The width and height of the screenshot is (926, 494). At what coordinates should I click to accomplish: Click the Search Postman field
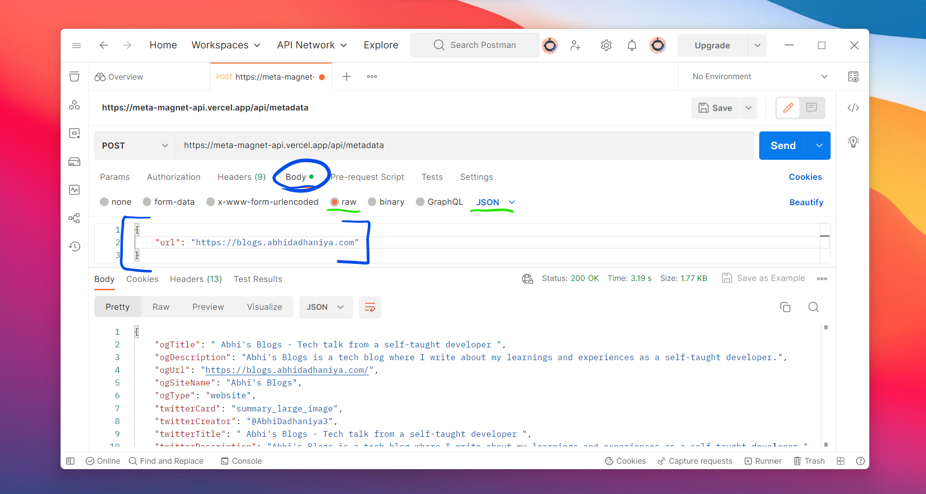coord(474,45)
